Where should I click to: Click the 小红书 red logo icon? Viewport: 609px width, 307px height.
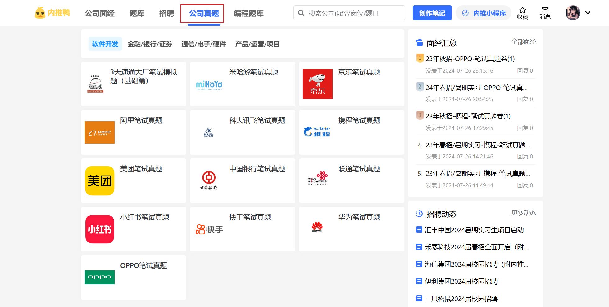tap(100, 229)
